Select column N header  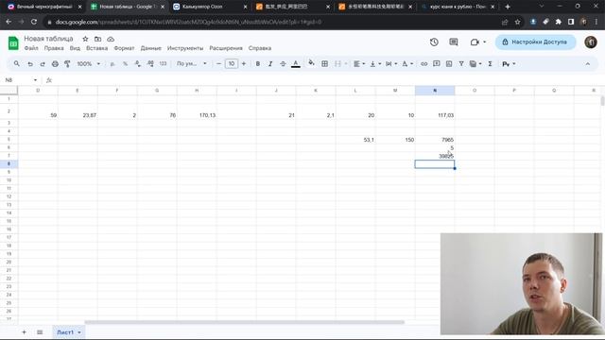[435, 91]
